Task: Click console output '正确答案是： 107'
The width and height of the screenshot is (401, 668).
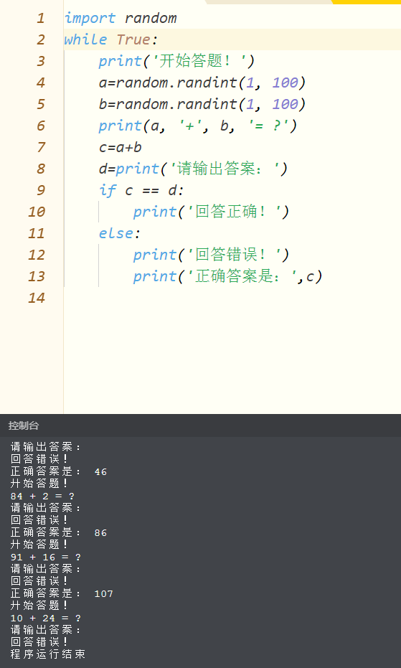Action: [x=62, y=593]
